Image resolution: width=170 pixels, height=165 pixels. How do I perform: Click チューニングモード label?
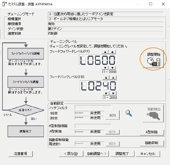[21, 14]
